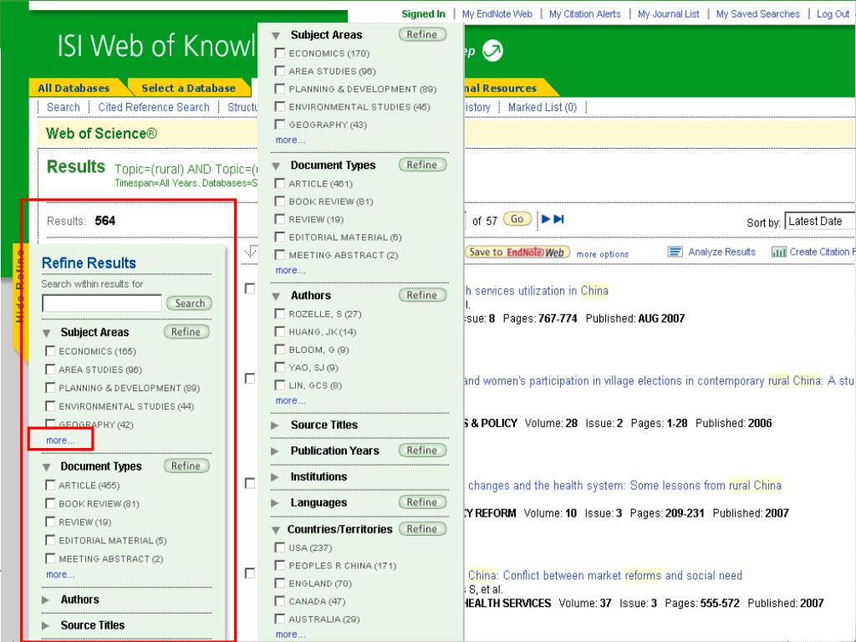Click Save to EndNote Web button
The height and width of the screenshot is (642, 856).
pyautogui.click(x=517, y=252)
